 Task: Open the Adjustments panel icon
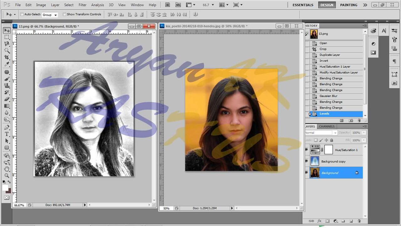(x=373, y=44)
